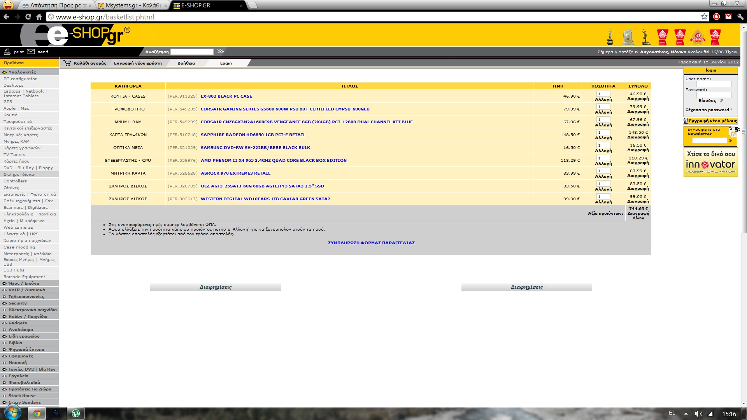Click Διαγραφή όλων link
This screenshot has height=420, width=747.
(638, 216)
